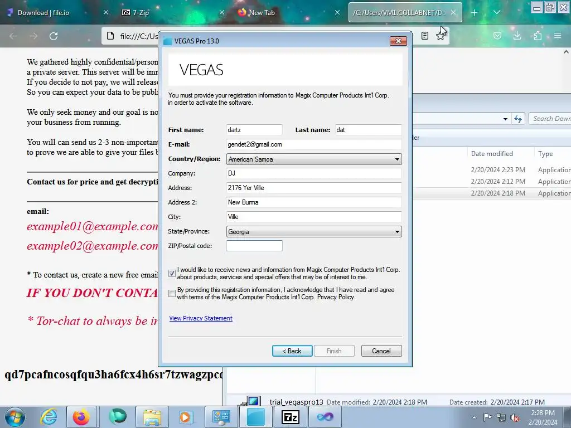
Task: Click the Action Center flag tray icon
Action: pos(487,417)
